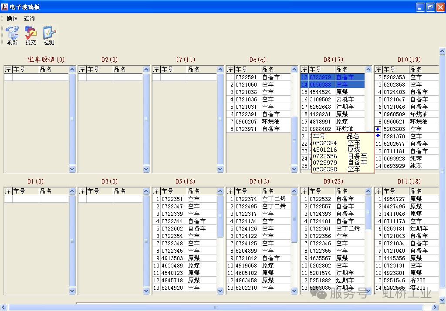This screenshot has width=446, height=311.
Task: Click blue down-arrow icon in D10 table
Action: point(378,129)
